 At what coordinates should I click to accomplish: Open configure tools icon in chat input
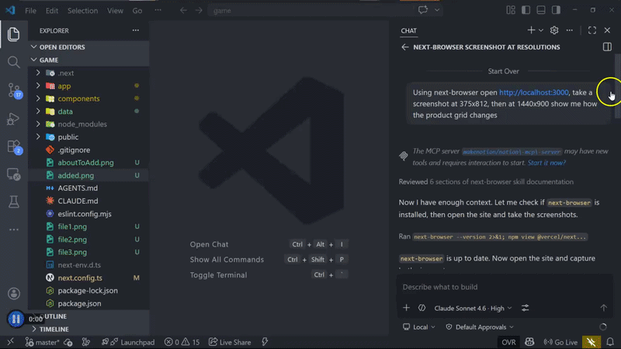pos(526,308)
